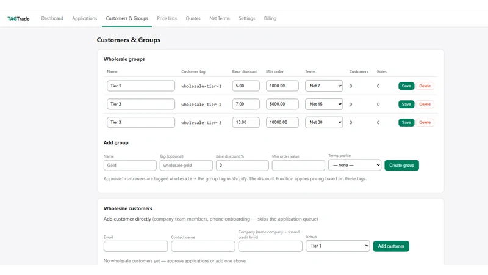Click the 5.00 base discount field

(246, 86)
